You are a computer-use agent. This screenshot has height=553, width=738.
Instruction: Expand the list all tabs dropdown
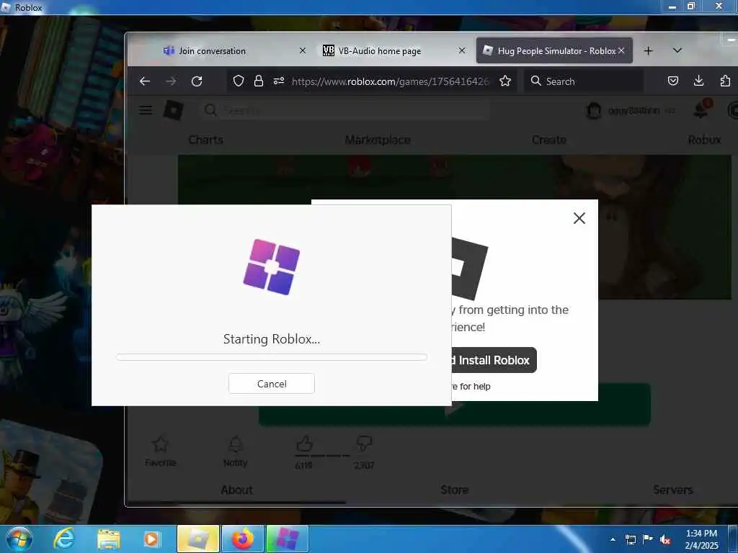point(677,51)
